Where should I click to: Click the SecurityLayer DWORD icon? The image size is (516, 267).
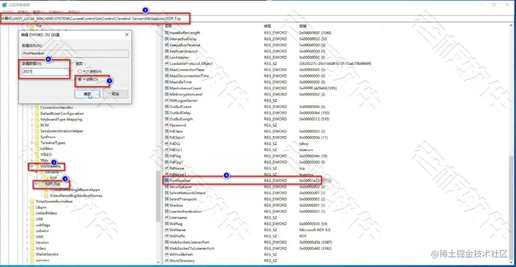tap(167, 187)
